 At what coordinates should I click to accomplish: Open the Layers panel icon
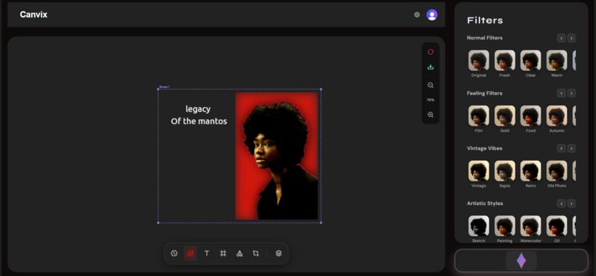point(279,253)
